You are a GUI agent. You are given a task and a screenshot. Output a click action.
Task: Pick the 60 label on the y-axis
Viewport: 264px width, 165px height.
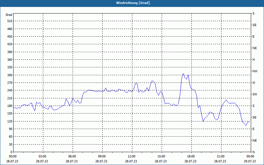(x=11, y=137)
